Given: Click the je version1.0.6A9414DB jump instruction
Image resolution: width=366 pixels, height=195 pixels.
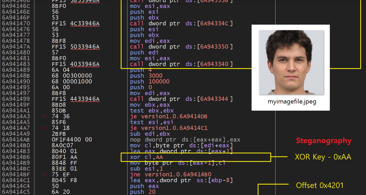Looking at the screenshot, I should (x=168, y=116).
